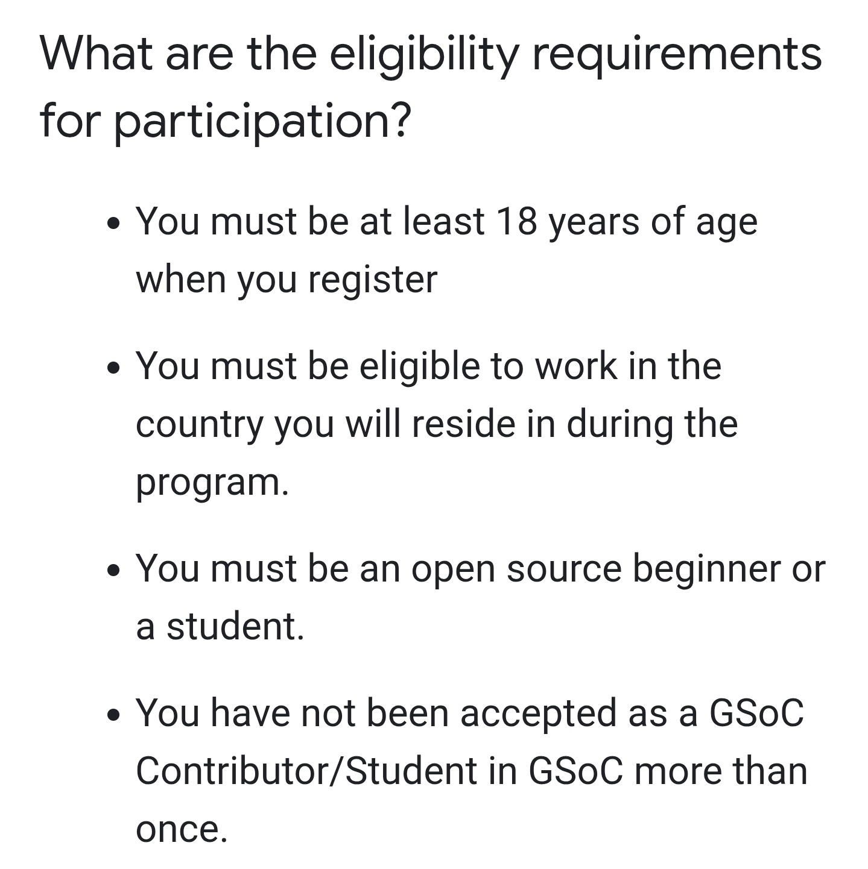Click the word "register" in the first bullet
Image resolution: width=868 pixels, height=869 pixels.
pyautogui.click(x=372, y=280)
